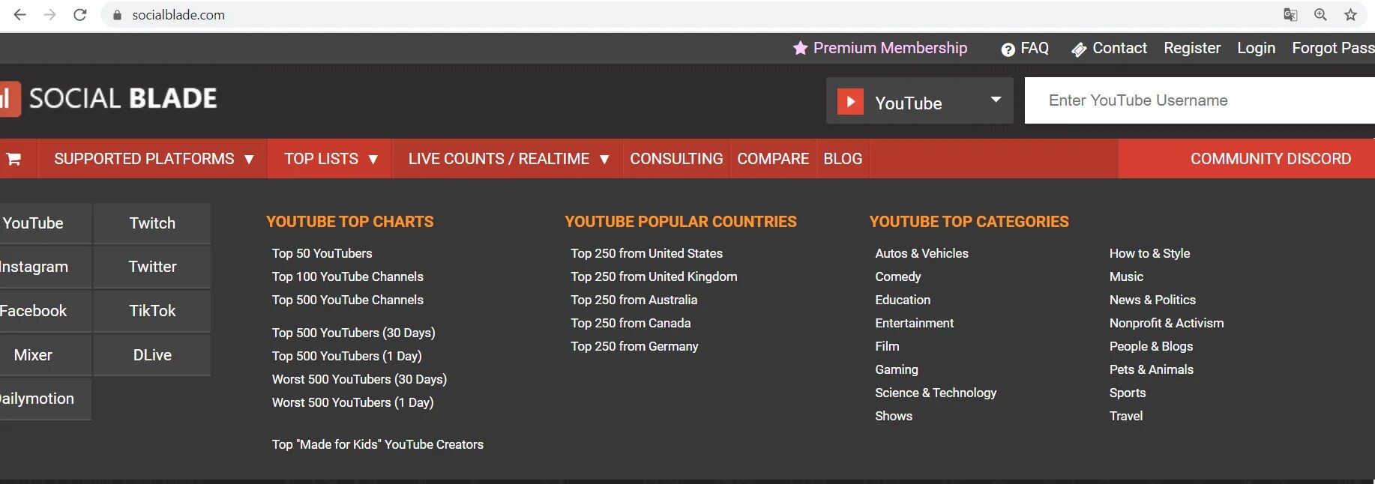Go back using browser back arrow
The image size is (1375, 484).
point(20,14)
